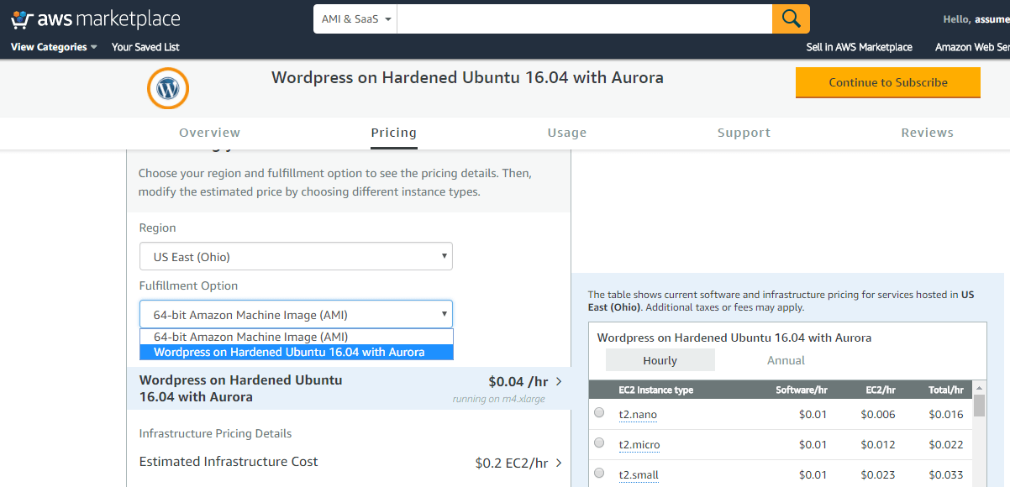Select the t2.micro instance radio button

point(599,443)
